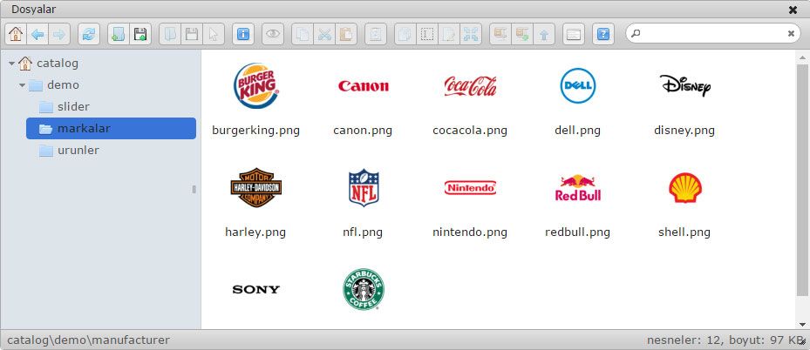This screenshot has height=350, width=810.
Task: Click the duplicate file icon
Action: point(405,35)
